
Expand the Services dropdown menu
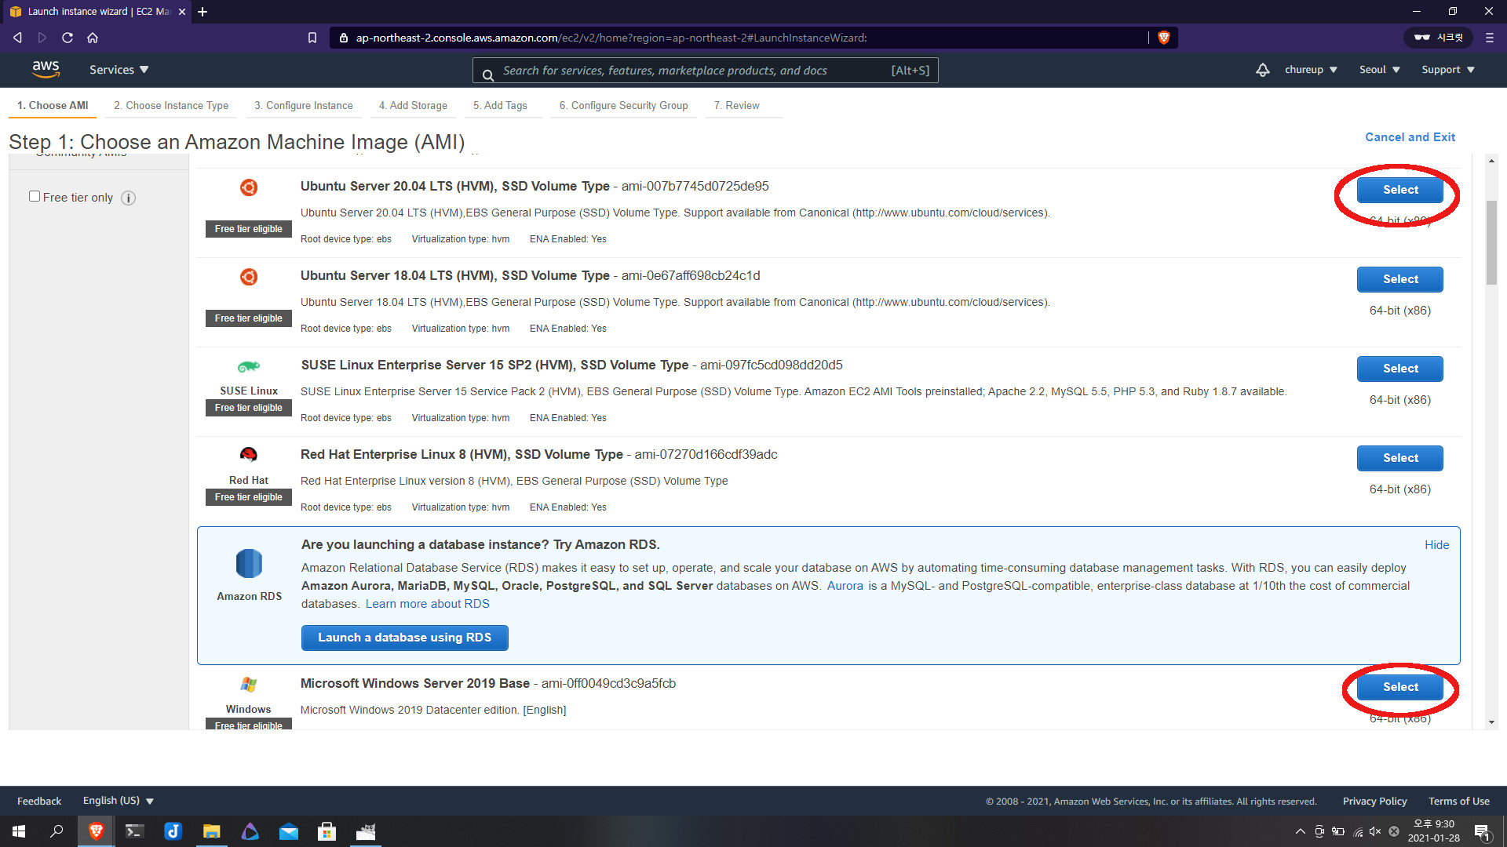point(119,70)
